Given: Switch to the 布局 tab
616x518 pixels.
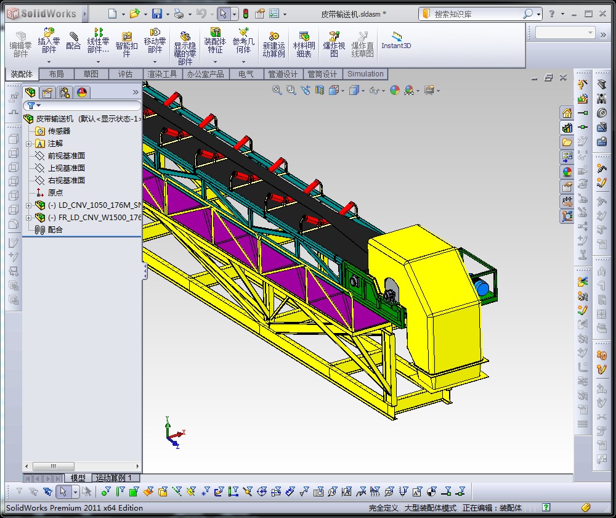Looking at the screenshot, I should point(56,74).
